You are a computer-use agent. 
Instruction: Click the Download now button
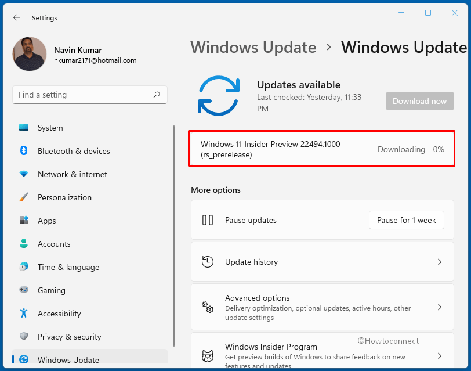pyautogui.click(x=419, y=101)
